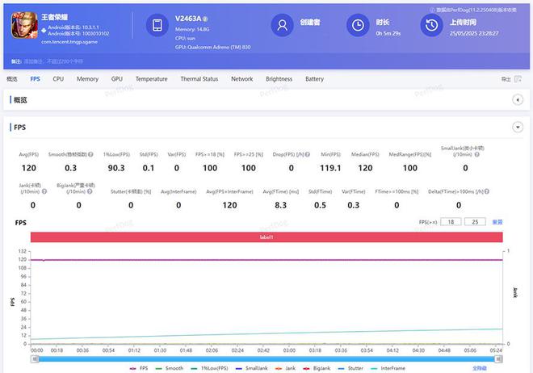Viewport: 533px width, 373px height.
Task: Toggle BigJank series in chart legend
Action: [x=317, y=368]
